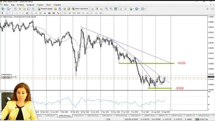Switch to line chart type
This screenshot has height=121, width=215.
(x=101, y=9)
